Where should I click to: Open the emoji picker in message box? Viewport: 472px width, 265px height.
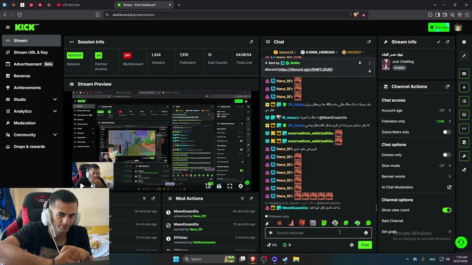click(366, 233)
